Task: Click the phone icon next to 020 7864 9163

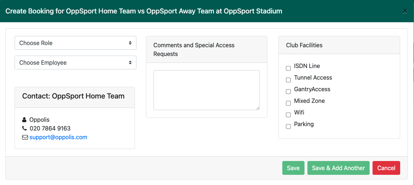Action: tap(24, 129)
